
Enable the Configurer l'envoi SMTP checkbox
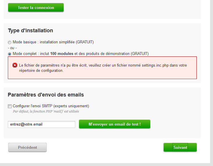10,106
